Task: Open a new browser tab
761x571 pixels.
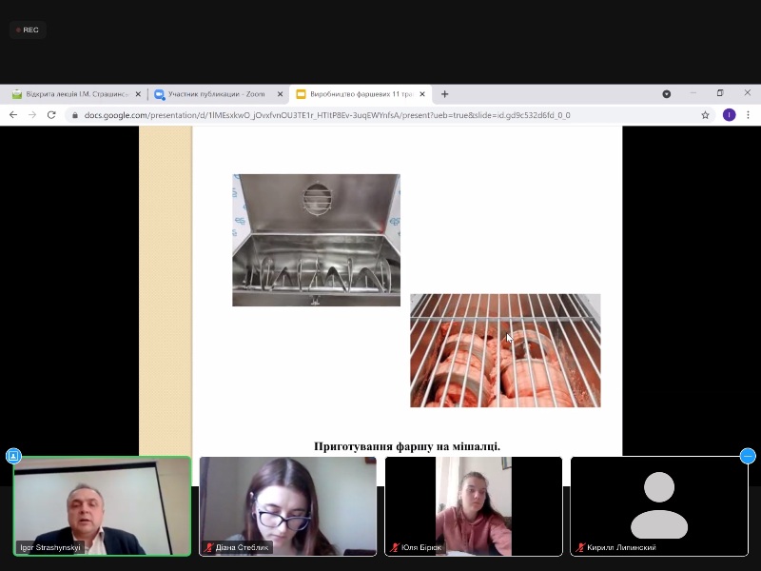Action: [x=444, y=94]
